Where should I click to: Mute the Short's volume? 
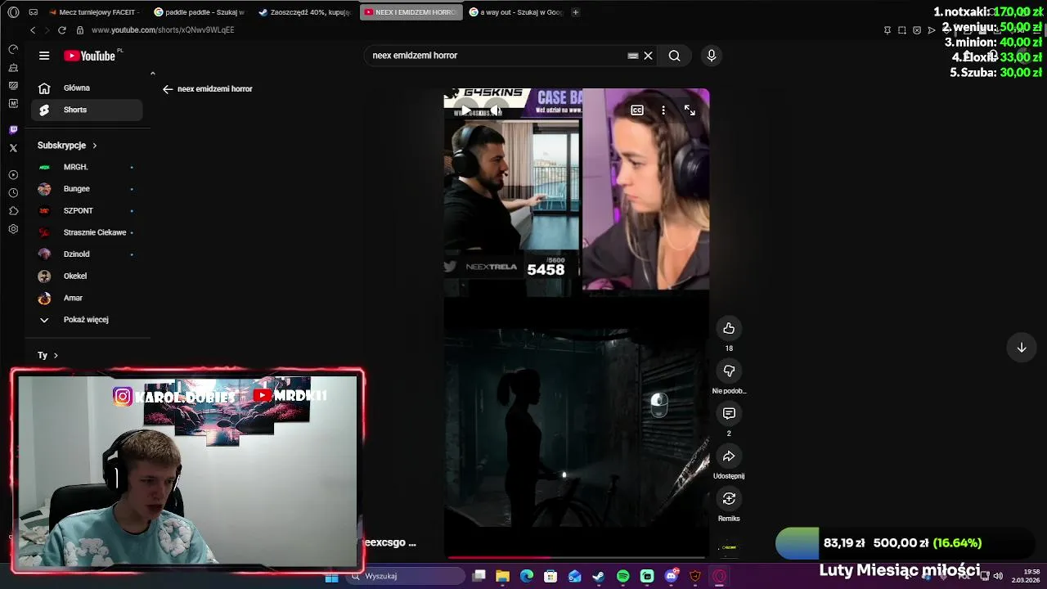tap(494, 110)
